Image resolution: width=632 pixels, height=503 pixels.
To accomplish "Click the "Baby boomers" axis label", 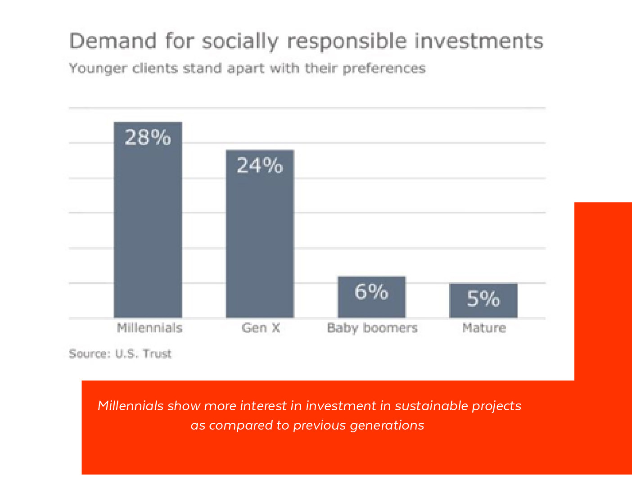I will coord(372,328).
